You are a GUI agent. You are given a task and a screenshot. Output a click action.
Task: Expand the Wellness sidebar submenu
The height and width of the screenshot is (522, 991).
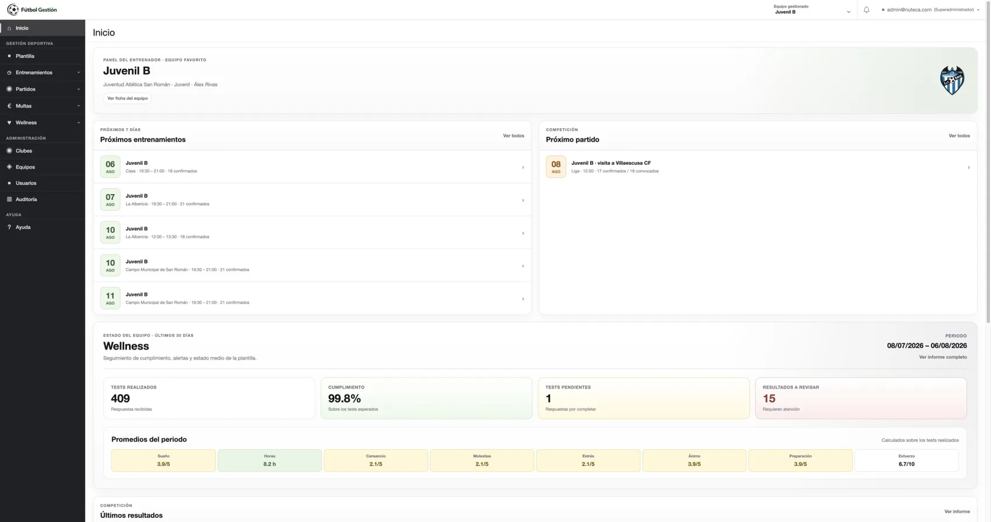[x=78, y=123]
